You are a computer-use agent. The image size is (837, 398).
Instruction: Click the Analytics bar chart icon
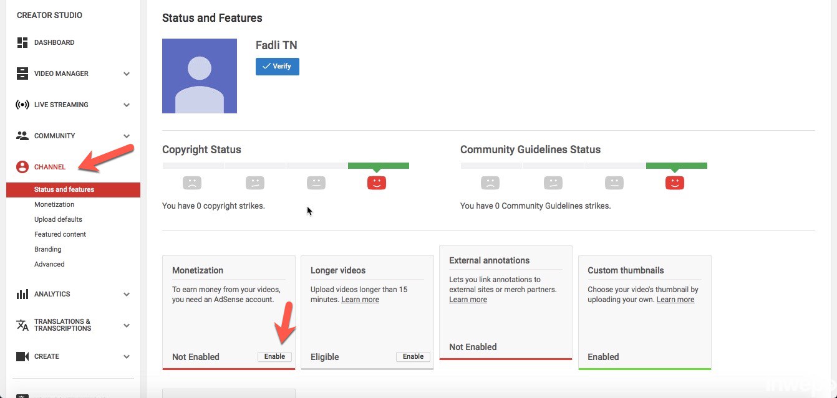click(x=22, y=294)
